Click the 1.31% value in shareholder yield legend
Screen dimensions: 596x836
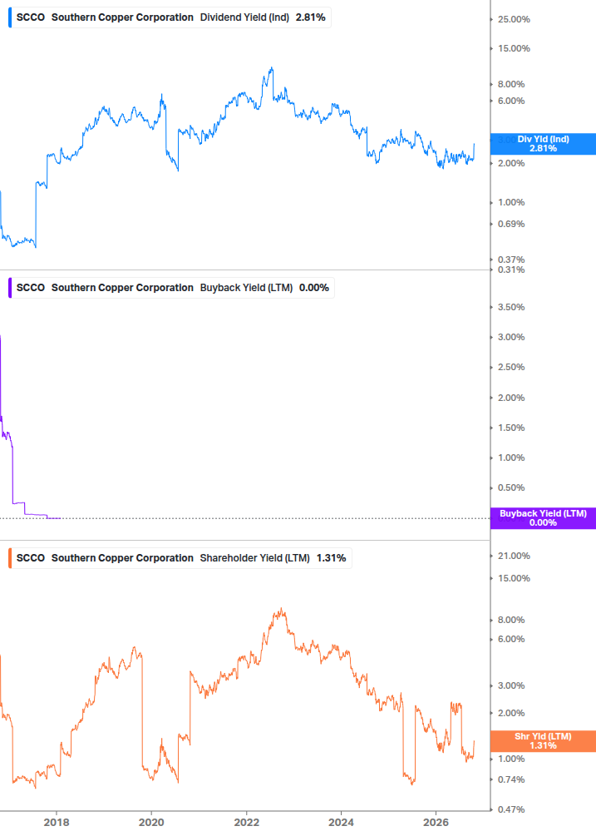coord(332,558)
